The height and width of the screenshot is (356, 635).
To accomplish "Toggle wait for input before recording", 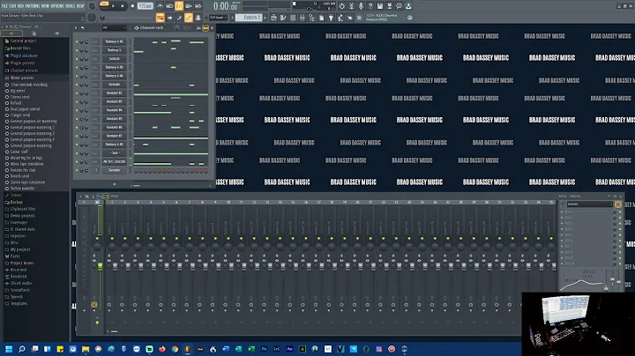I will tap(169, 6).
